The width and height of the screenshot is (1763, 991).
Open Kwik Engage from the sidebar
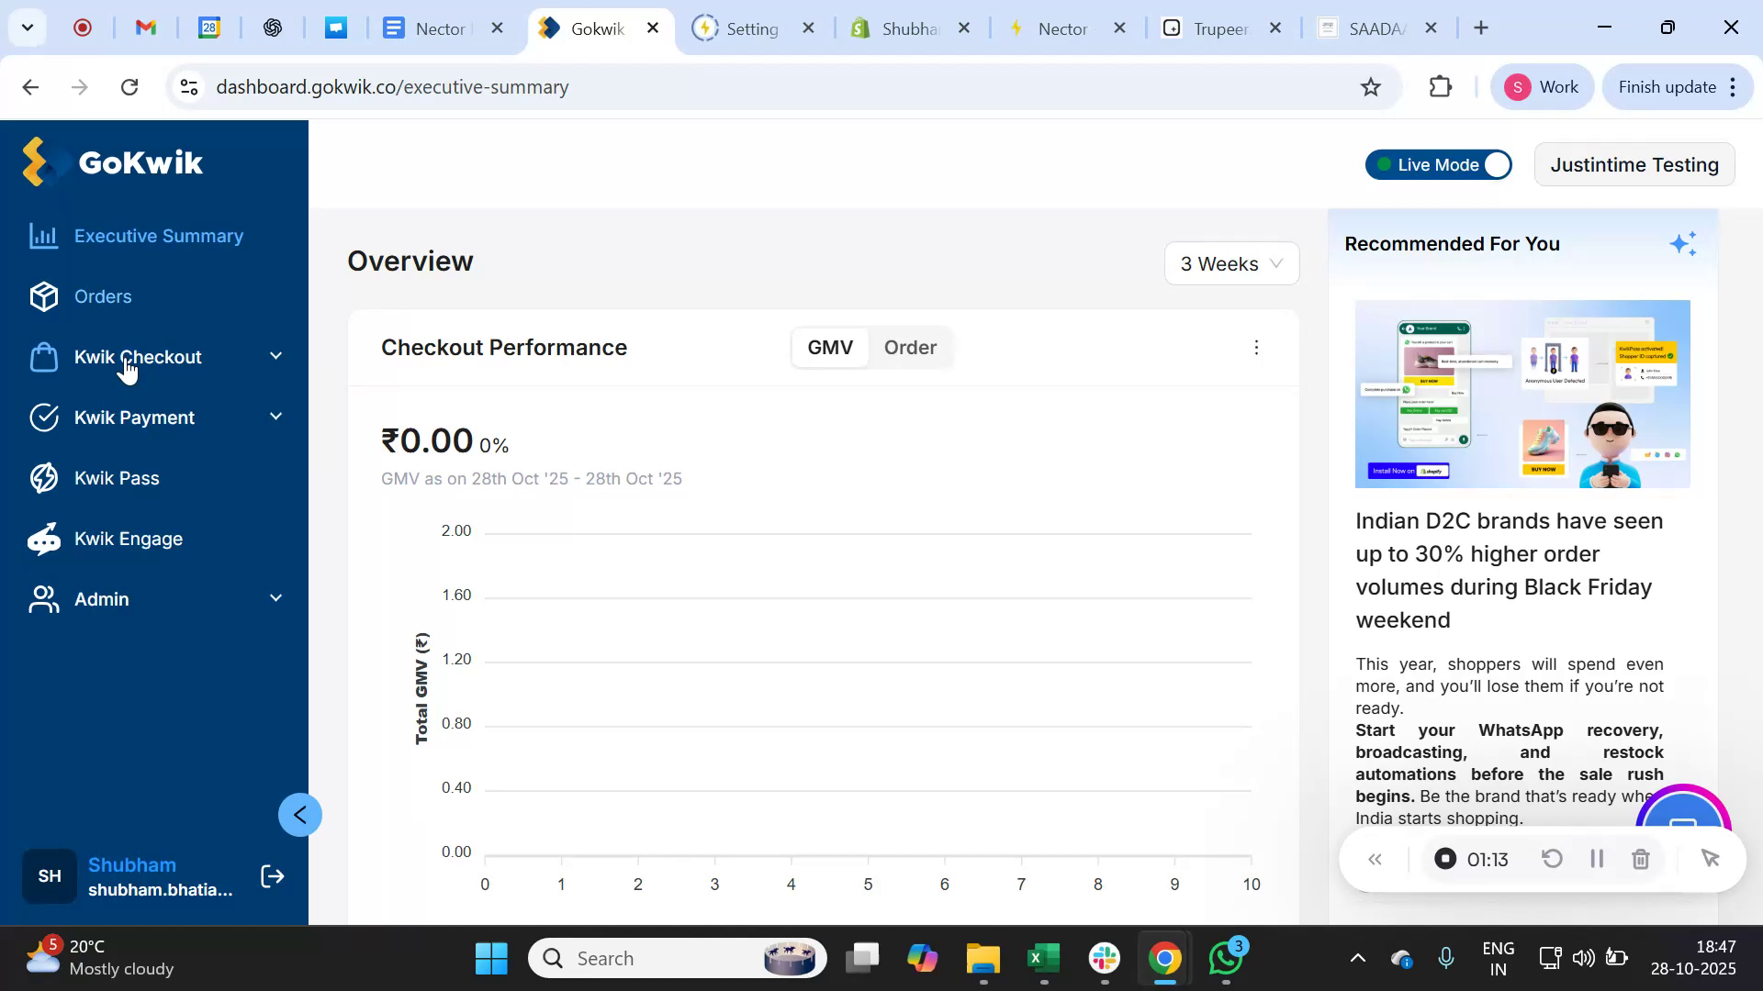(x=129, y=539)
